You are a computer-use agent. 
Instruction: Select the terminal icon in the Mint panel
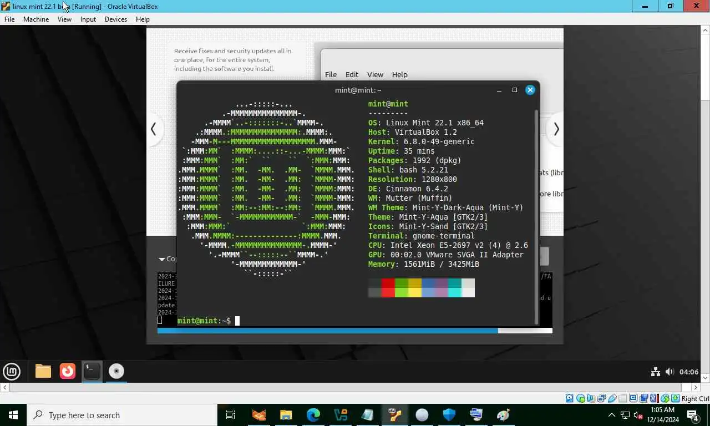pyautogui.click(x=92, y=371)
